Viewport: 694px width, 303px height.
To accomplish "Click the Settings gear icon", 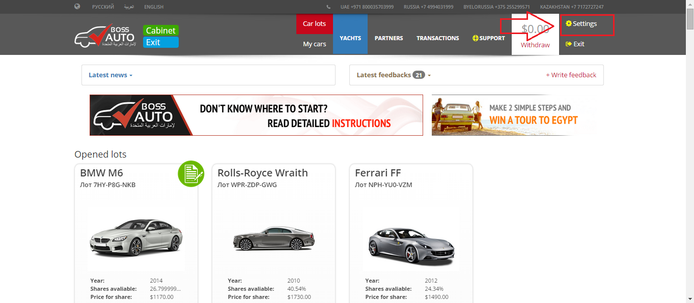I will (569, 23).
